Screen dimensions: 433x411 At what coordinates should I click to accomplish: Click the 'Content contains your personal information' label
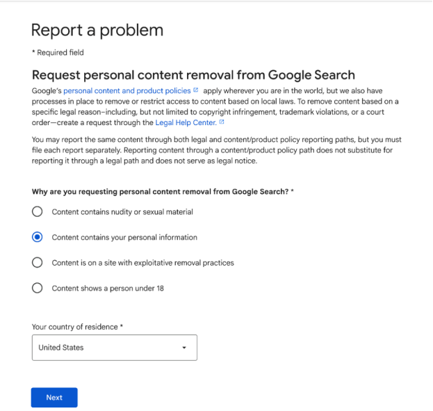(124, 237)
